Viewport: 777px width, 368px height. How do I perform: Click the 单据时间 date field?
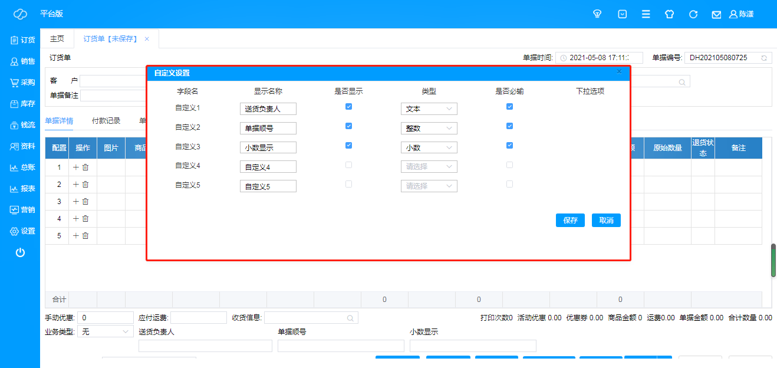[x=599, y=58]
